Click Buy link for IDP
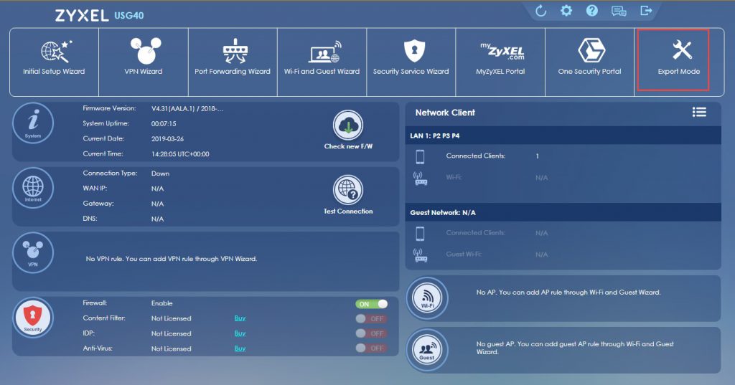Image resolution: width=735 pixels, height=385 pixels. [240, 333]
